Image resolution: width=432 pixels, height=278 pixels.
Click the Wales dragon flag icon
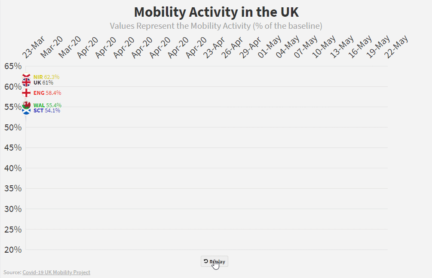pos(26,105)
